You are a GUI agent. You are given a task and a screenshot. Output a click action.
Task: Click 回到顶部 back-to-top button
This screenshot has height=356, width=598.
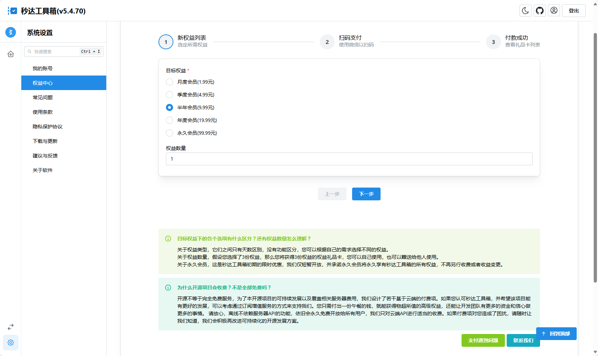coord(556,334)
